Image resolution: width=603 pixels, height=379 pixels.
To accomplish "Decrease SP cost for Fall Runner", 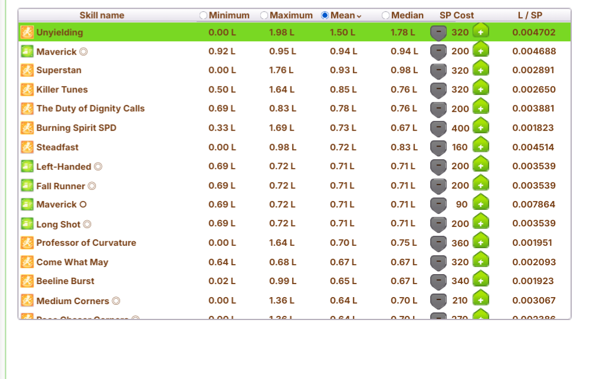I will point(438,186).
